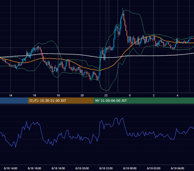Click the 18 hour label on the price chart axis
The image size is (194, 171).
[58, 95]
